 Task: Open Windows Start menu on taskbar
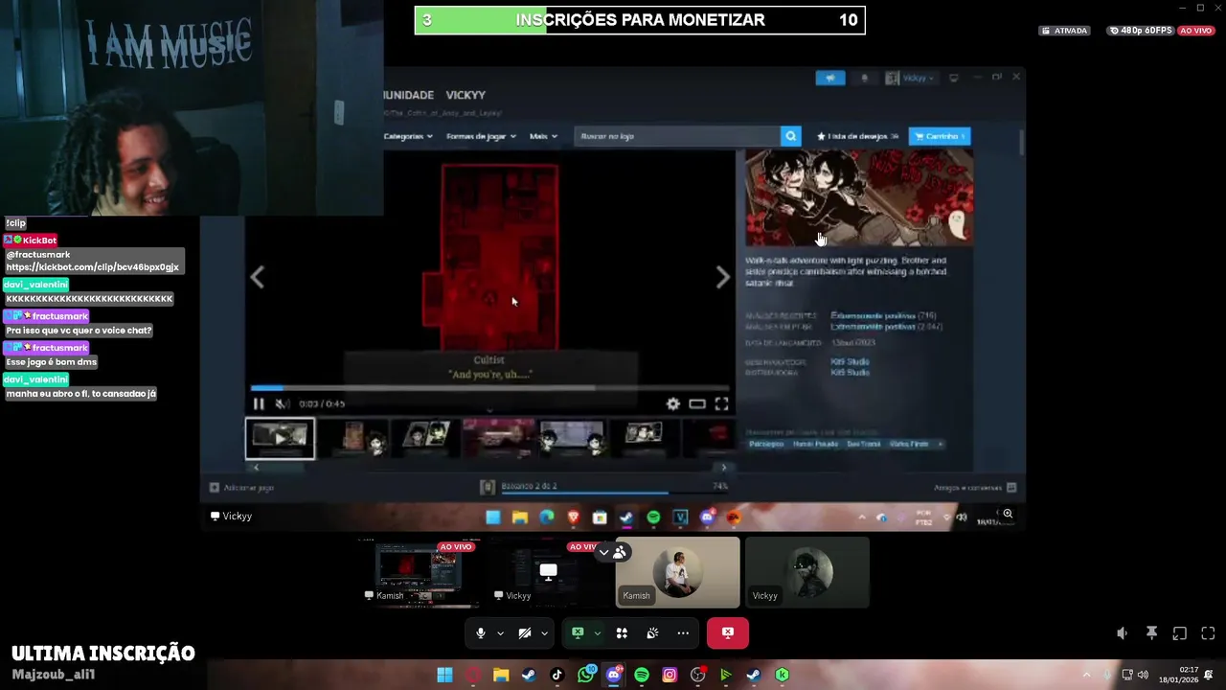click(444, 675)
